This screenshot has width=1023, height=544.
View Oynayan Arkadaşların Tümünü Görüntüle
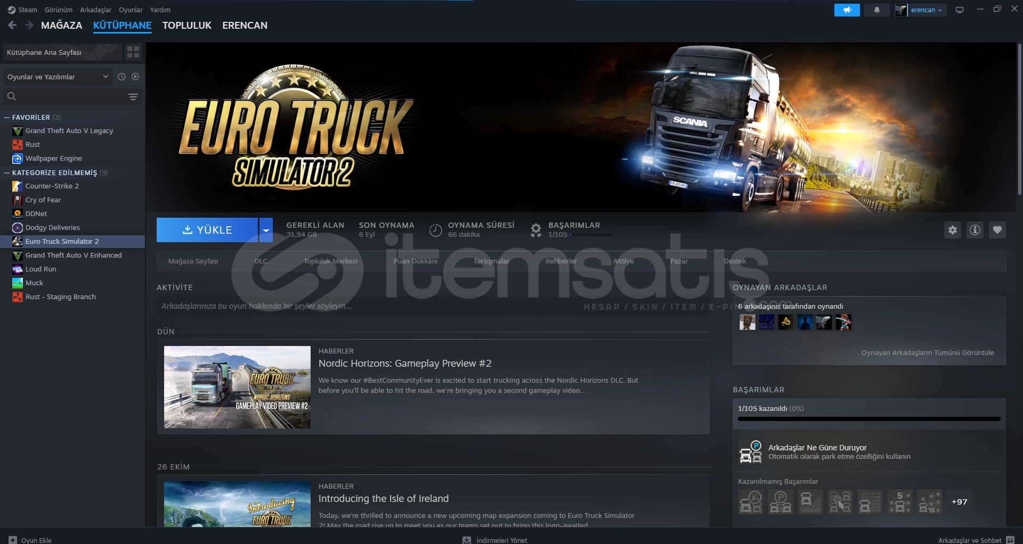tap(928, 353)
